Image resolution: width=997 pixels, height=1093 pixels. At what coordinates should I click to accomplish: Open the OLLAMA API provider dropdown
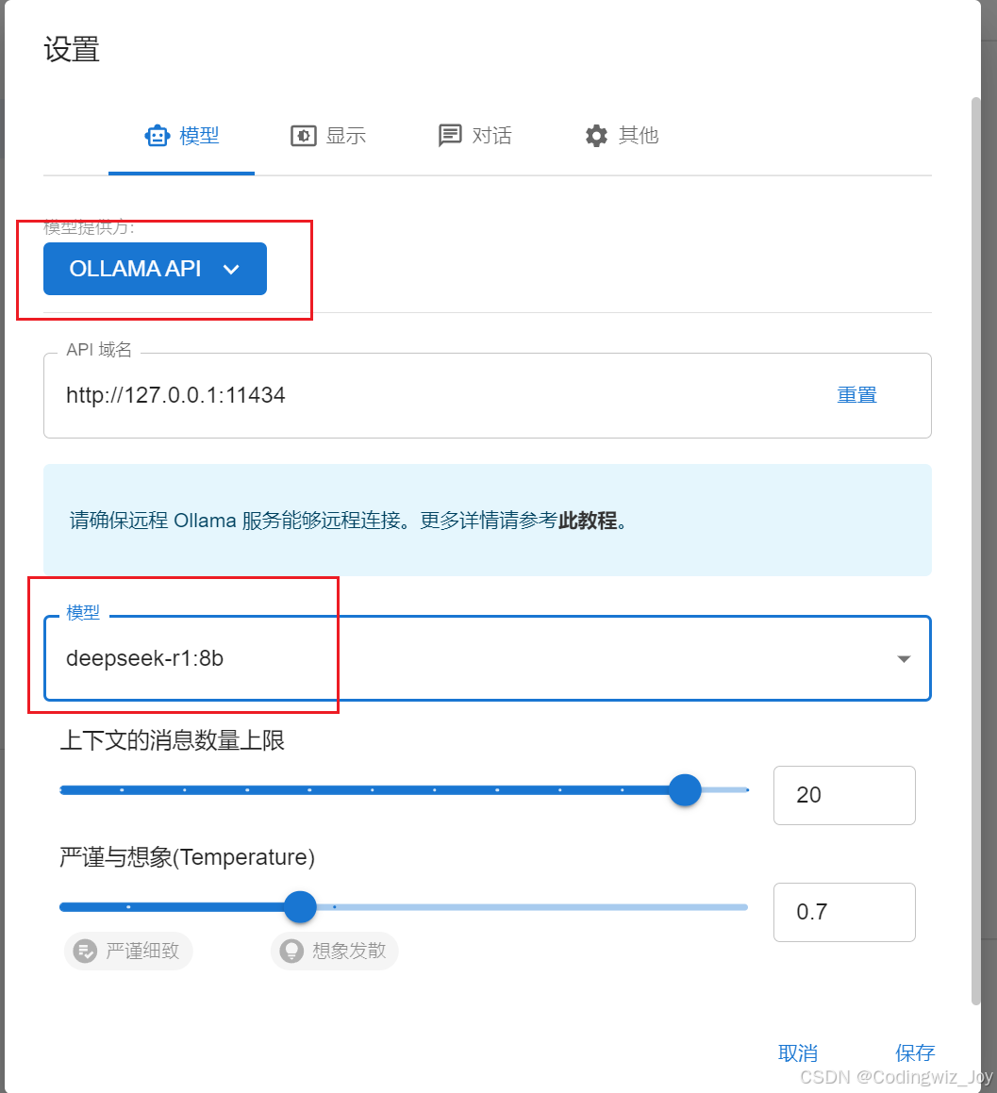(x=155, y=269)
